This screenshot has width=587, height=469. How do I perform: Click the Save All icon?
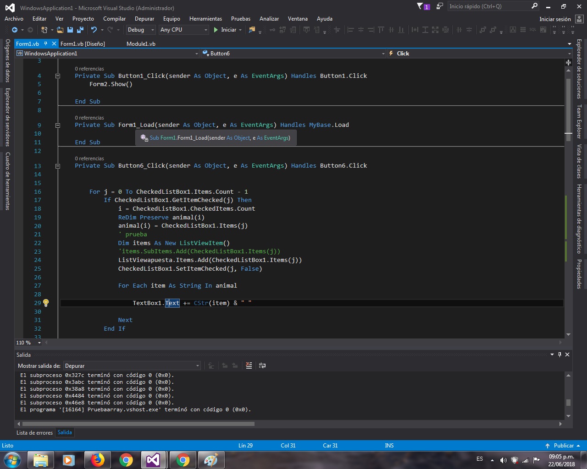point(80,30)
